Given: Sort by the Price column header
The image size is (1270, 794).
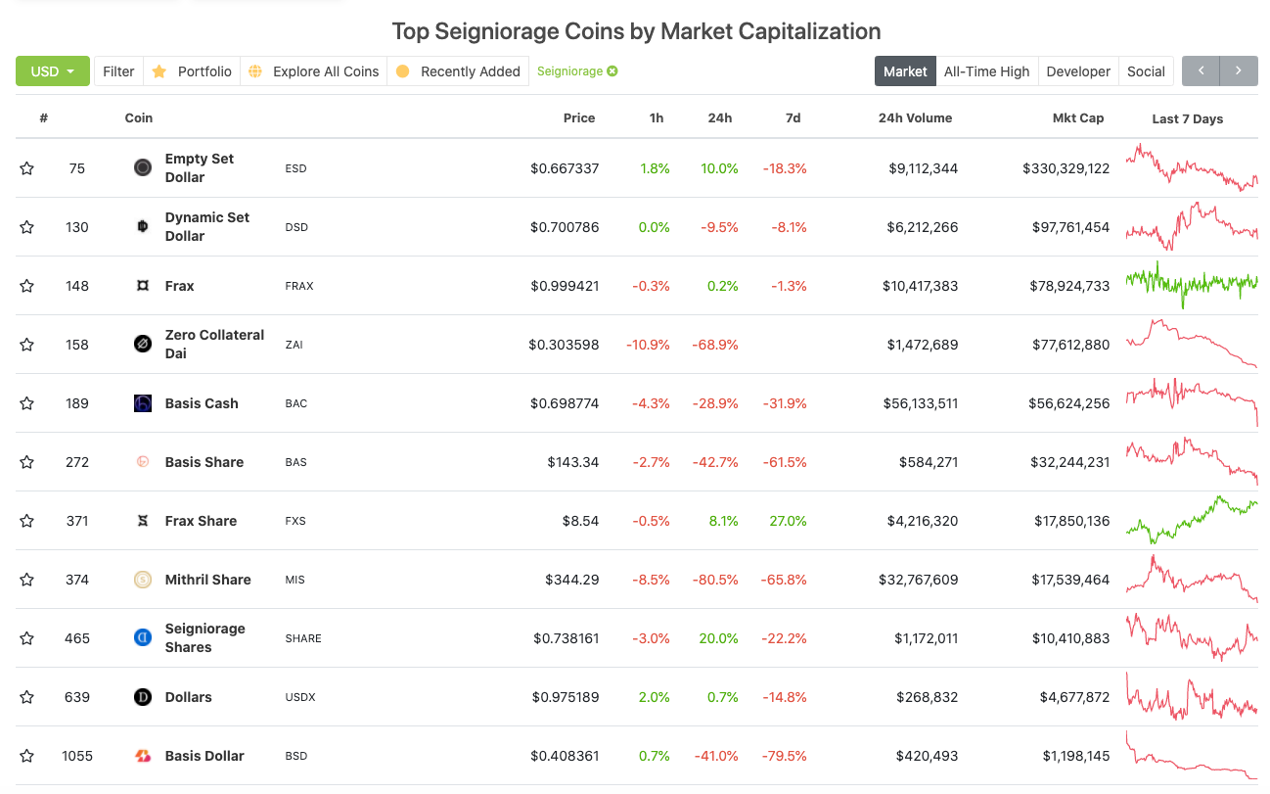Looking at the screenshot, I should 579,117.
